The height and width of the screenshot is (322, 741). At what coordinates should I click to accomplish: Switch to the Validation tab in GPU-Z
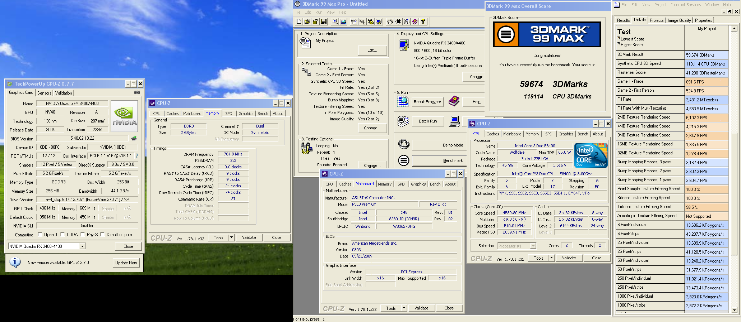click(64, 93)
